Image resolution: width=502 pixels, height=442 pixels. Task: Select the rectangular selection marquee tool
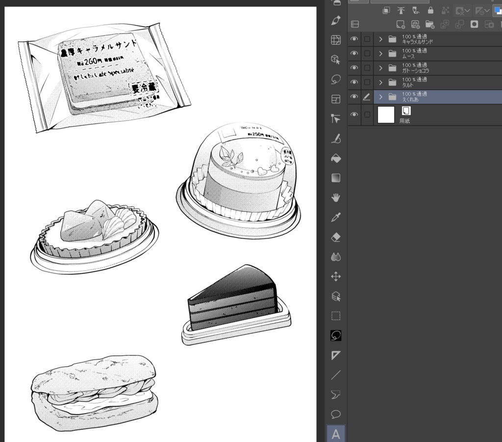click(x=336, y=316)
